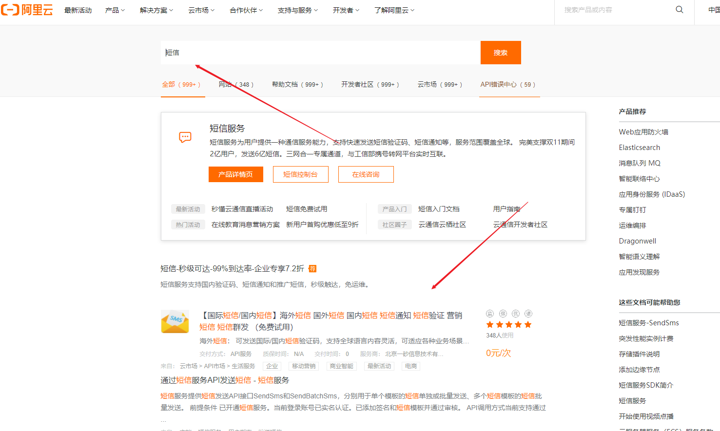This screenshot has height=431, width=720.
Task: Click the 在线咨询 button
Action: (366, 174)
